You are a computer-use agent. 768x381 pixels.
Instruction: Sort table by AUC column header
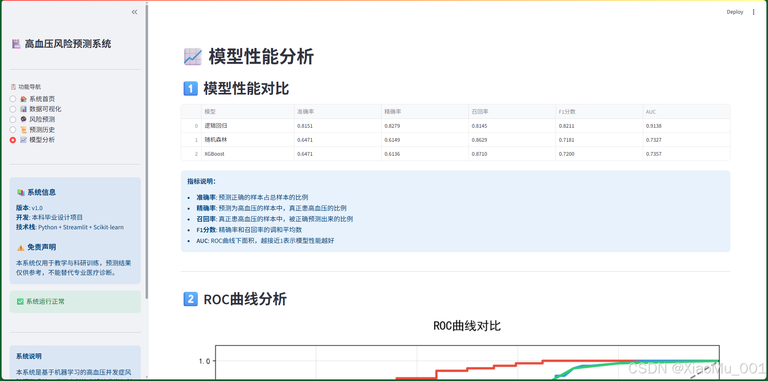tap(686, 112)
